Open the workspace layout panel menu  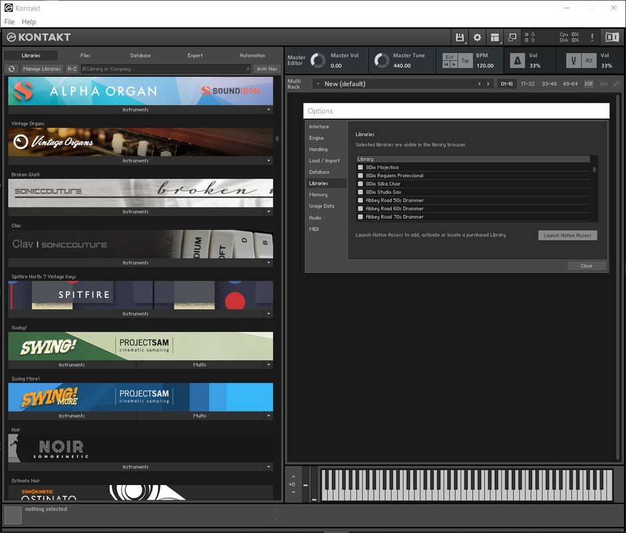coord(495,37)
